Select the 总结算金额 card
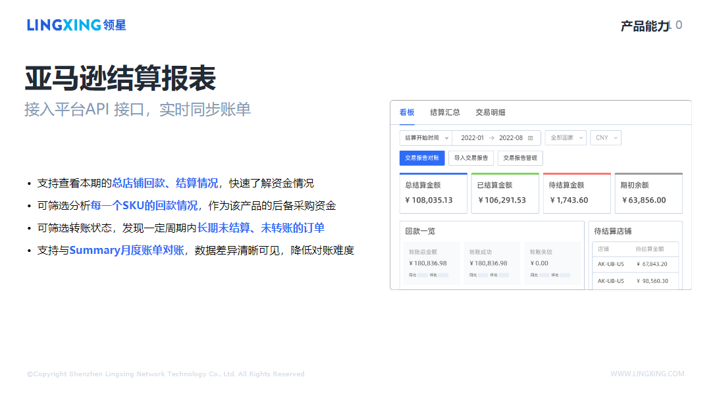 click(x=433, y=193)
